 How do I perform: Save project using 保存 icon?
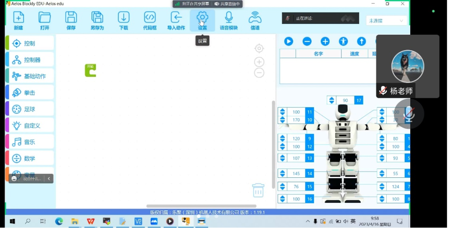[71, 20]
